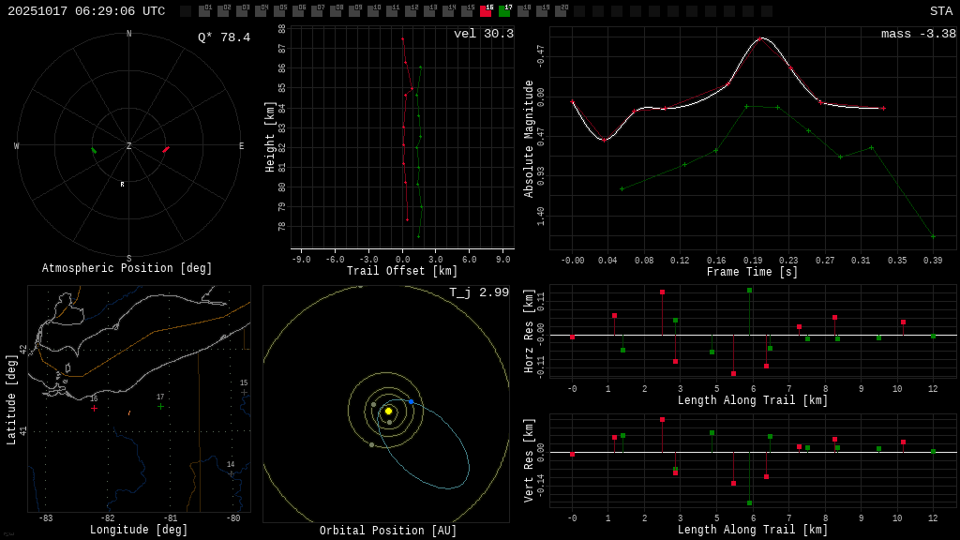Click the red station 16 cross on map
Viewport: 960px width, 540px height.
pyautogui.click(x=94, y=408)
